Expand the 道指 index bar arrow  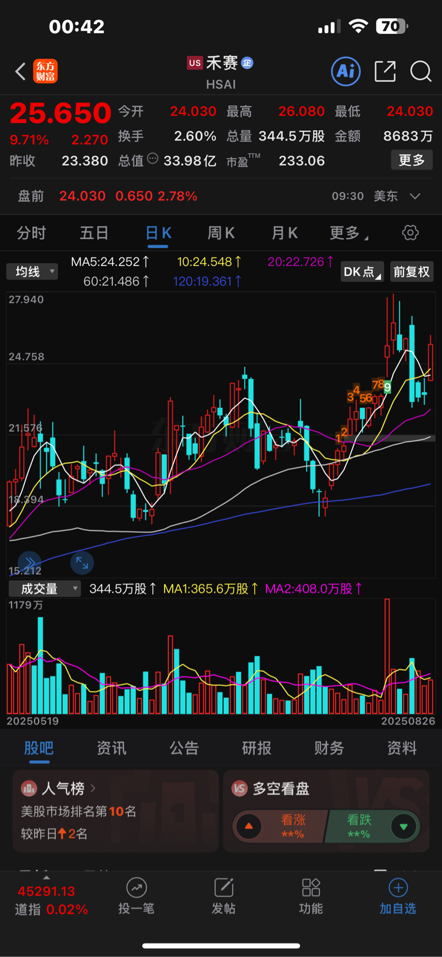47,878
